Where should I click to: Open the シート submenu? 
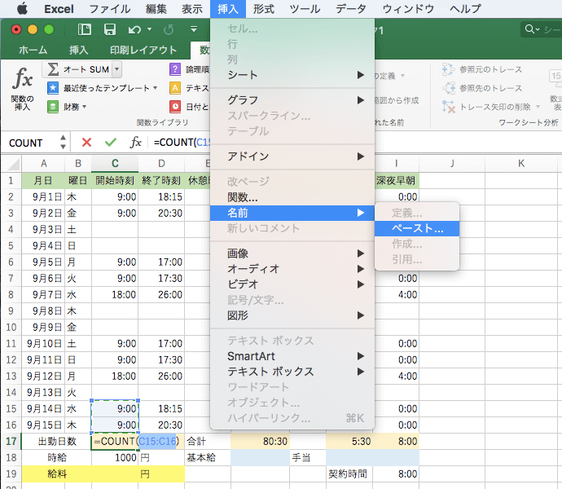(292, 75)
